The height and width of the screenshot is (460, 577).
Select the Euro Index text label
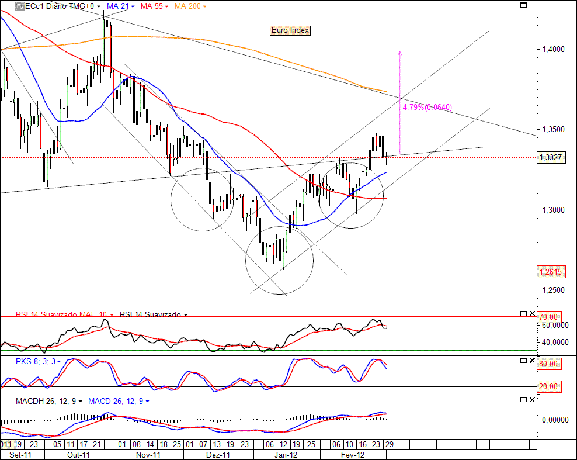[290, 30]
